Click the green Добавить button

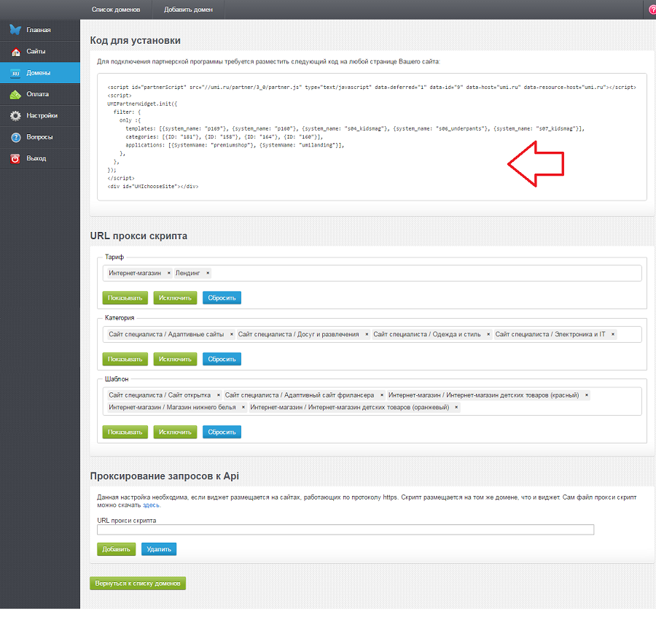[117, 548]
